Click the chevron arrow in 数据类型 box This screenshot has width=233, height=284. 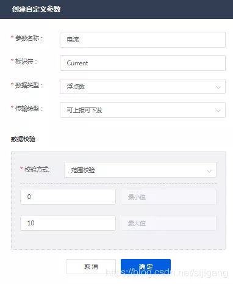click(x=218, y=87)
